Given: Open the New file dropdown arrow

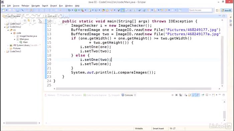Looking at the screenshot, I should click(7, 10).
